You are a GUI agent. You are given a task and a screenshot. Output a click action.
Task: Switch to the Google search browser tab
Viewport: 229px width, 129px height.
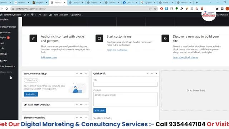coord(148,3)
